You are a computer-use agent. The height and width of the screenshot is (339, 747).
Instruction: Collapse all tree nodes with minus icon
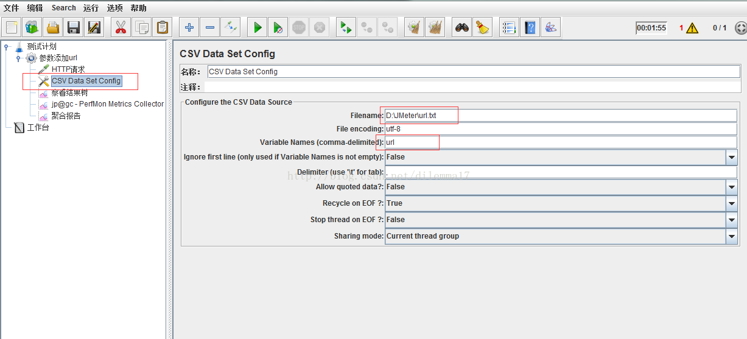210,27
